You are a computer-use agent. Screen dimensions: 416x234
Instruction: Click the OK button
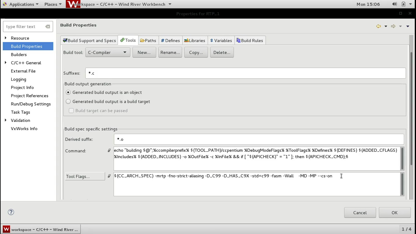click(394, 213)
